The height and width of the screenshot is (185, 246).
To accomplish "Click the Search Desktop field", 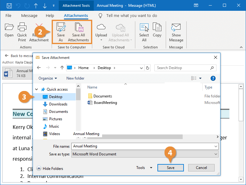I will coord(185,68).
